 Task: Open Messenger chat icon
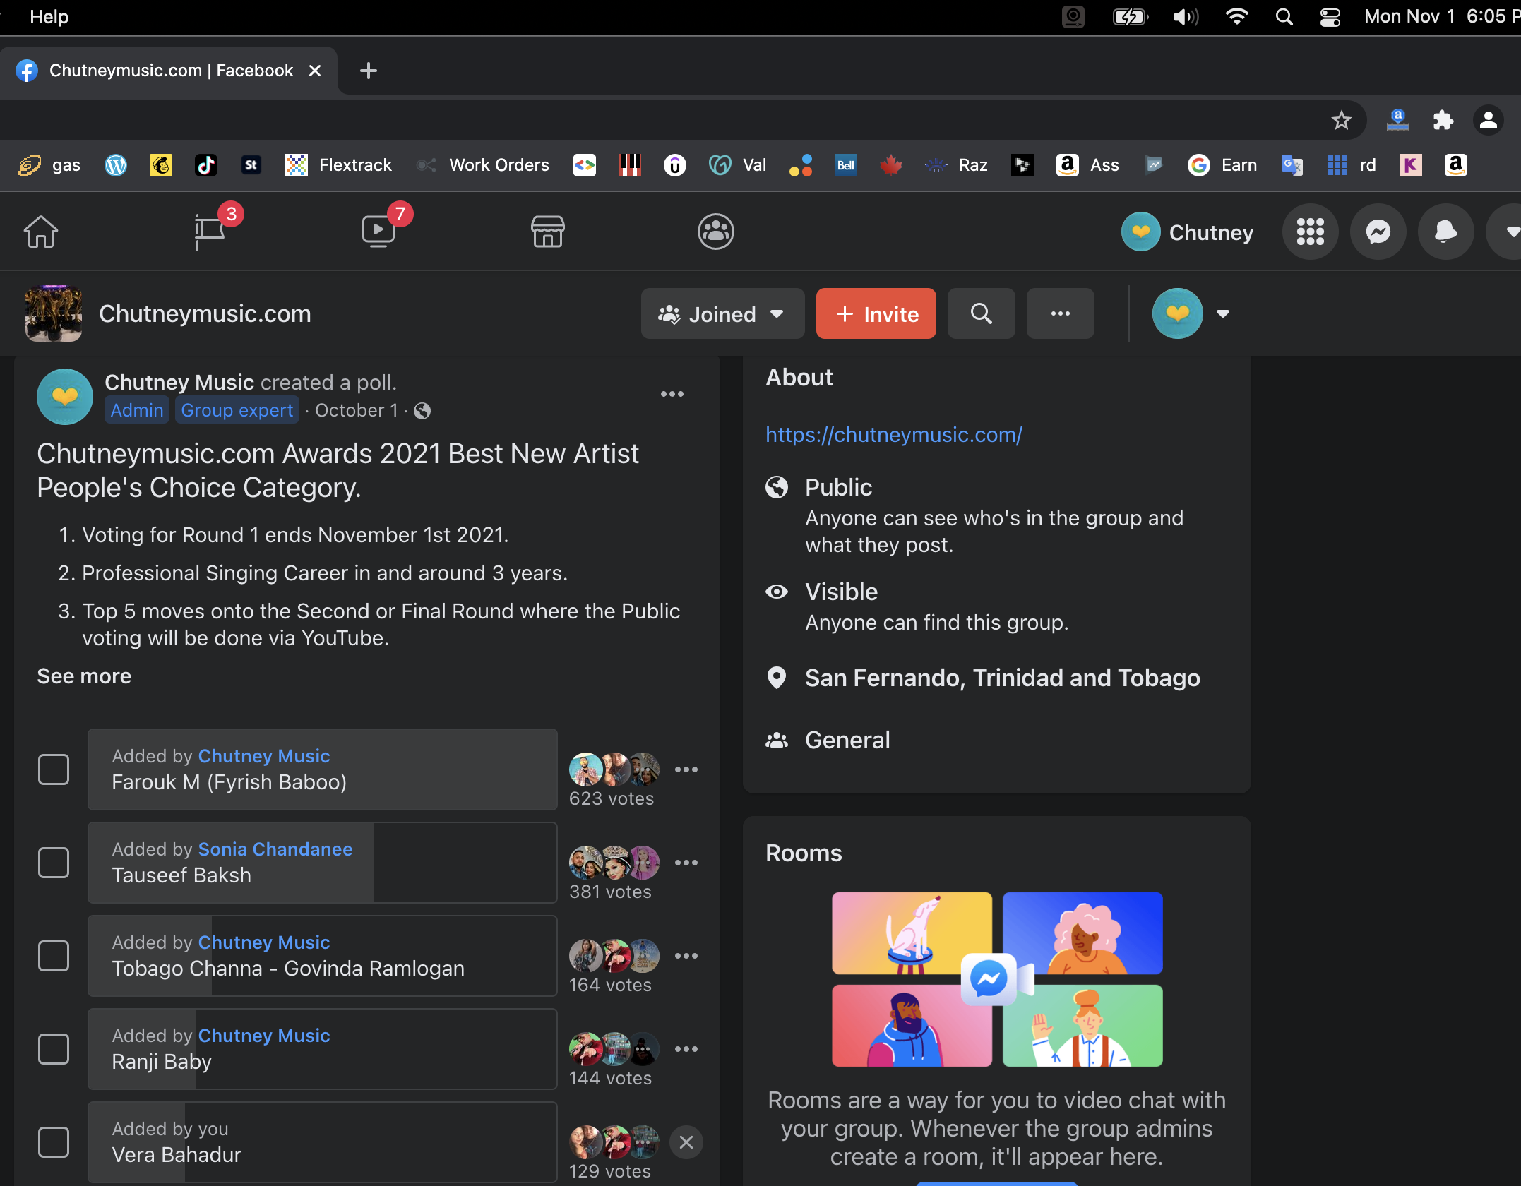1378,232
